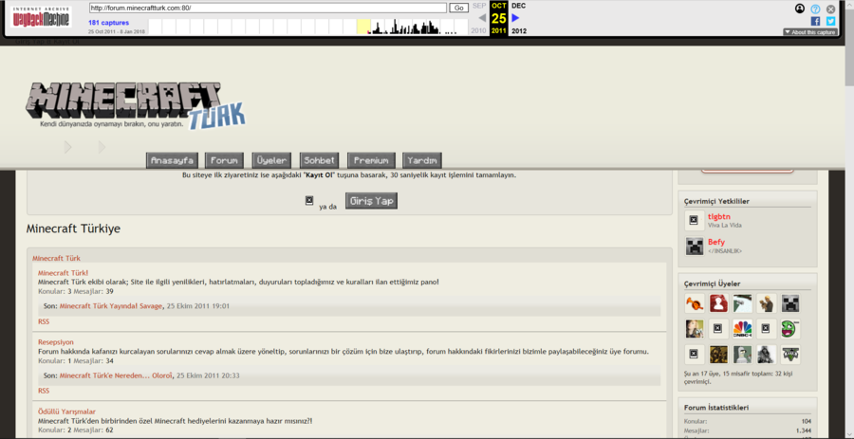The width and height of the screenshot is (854, 439).
Task: Expand About this capture dropdown
Action: [x=810, y=32]
